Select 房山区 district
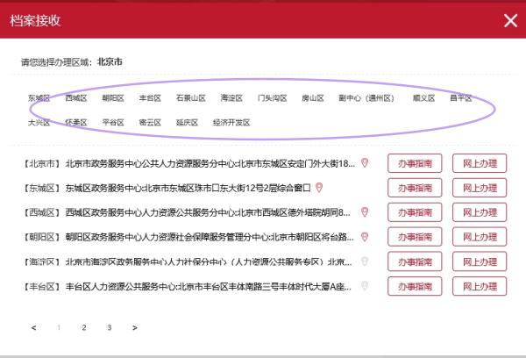This screenshot has width=526, height=358. tap(313, 98)
